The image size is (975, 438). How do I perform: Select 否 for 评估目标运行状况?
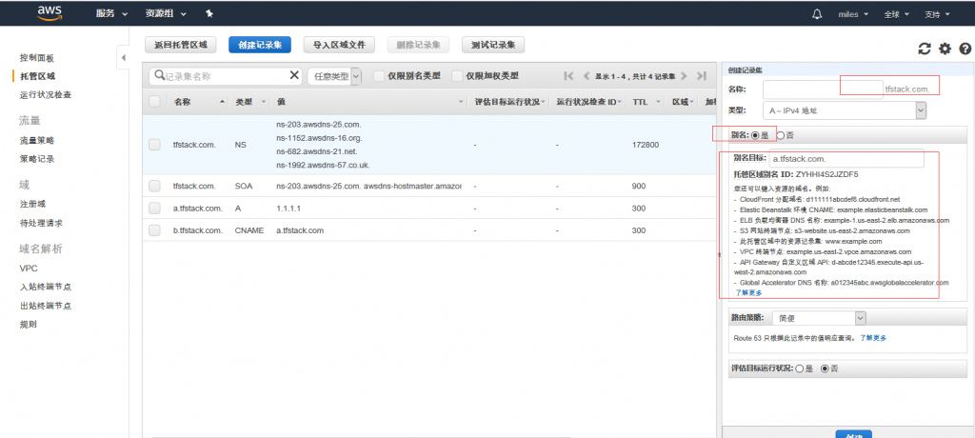[x=826, y=368]
